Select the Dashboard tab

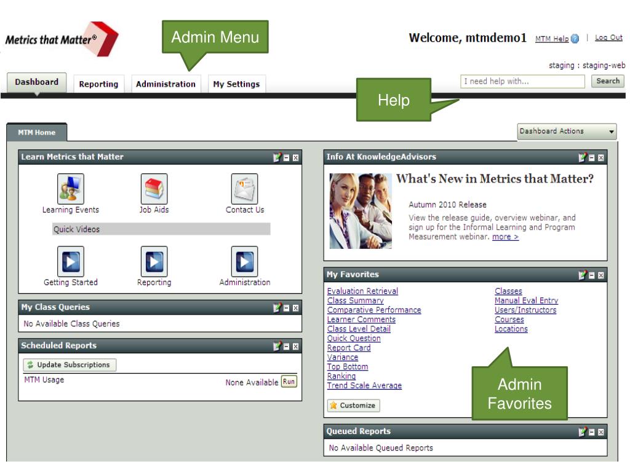[x=36, y=83]
